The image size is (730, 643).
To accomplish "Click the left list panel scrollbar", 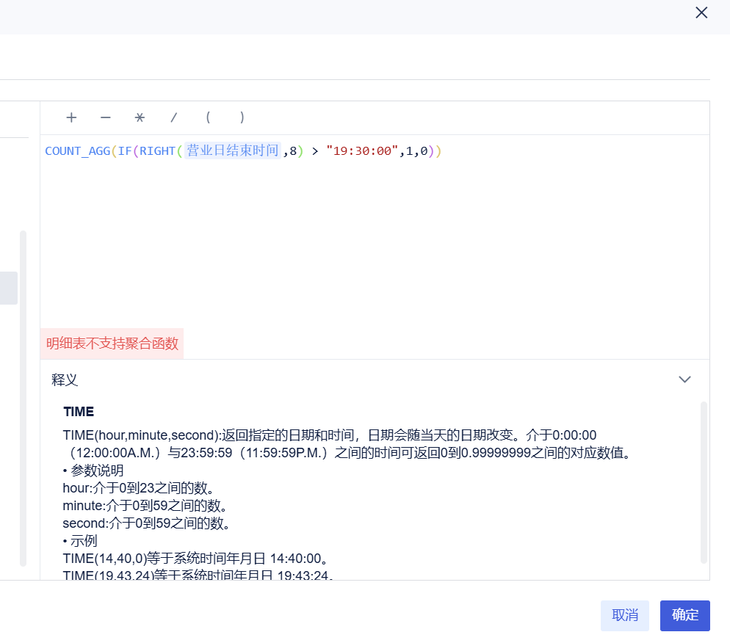I will coord(23,396).
